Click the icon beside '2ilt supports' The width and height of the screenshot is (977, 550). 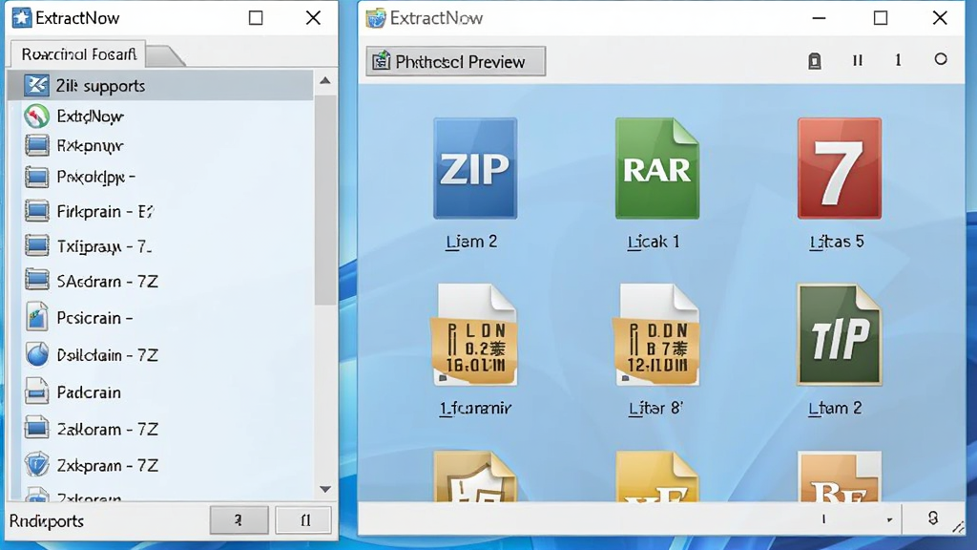[36, 85]
